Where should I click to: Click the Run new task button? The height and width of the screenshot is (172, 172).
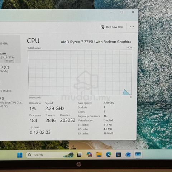tap(112, 27)
